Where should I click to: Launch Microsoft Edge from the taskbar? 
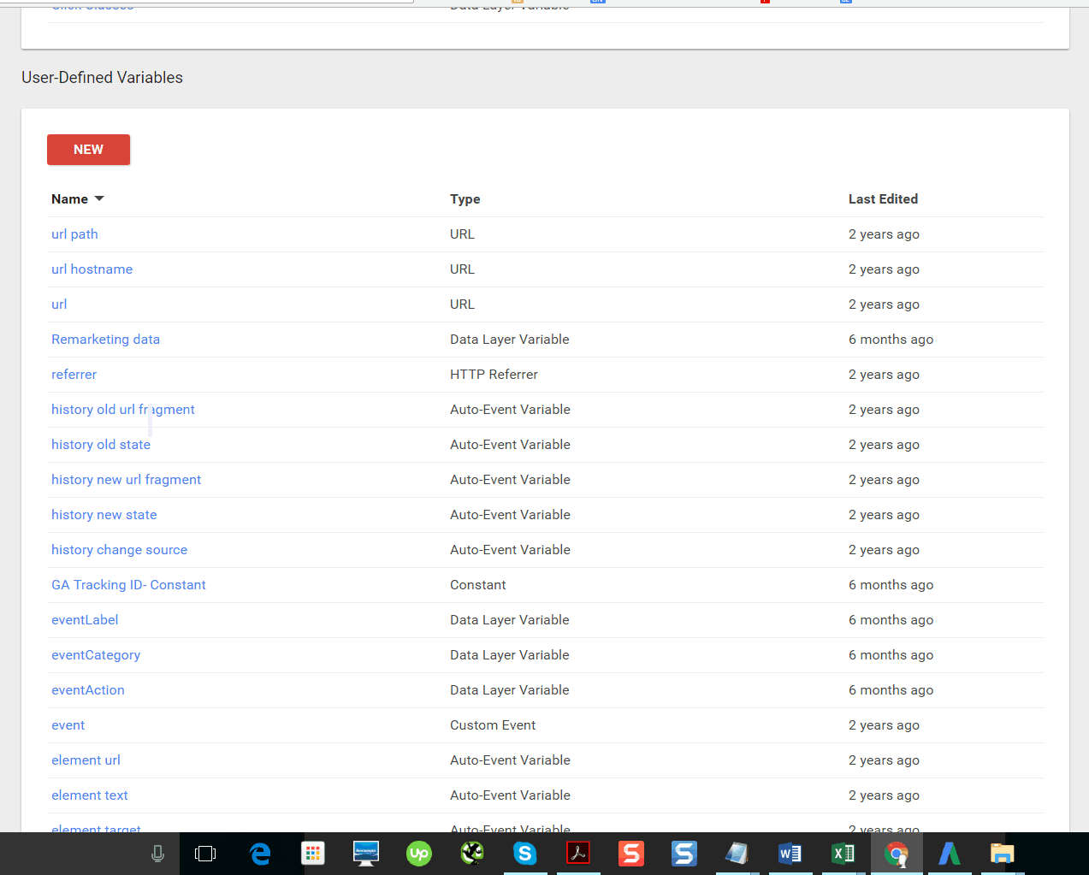260,854
